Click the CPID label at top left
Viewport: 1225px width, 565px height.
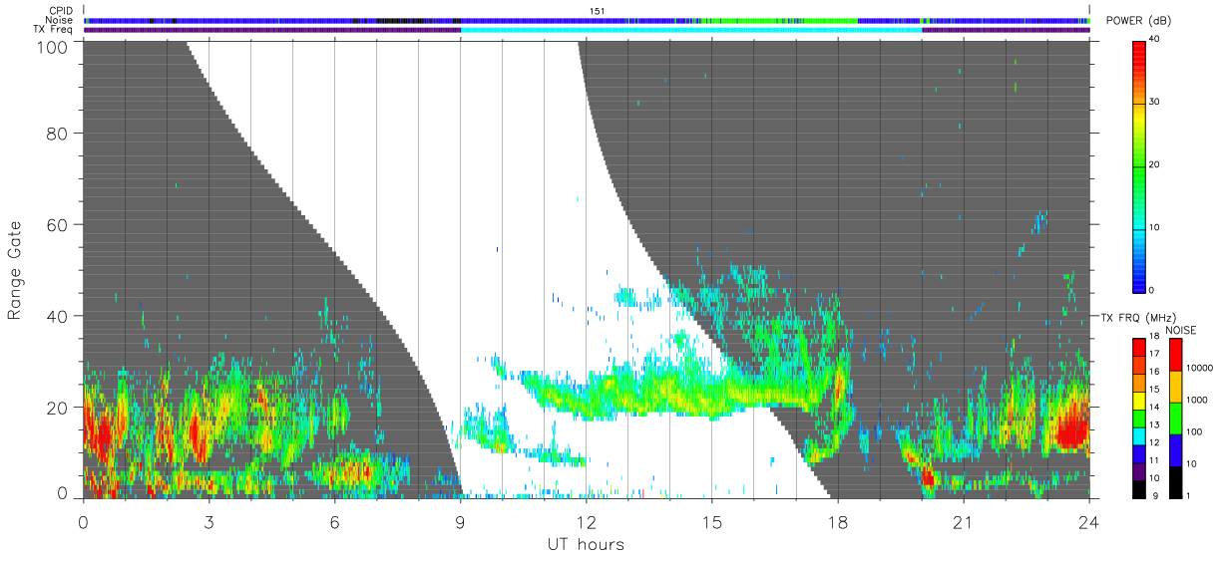pos(60,11)
